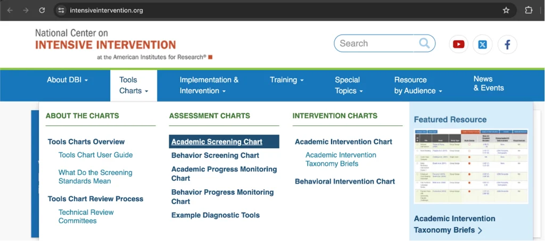This screenshot has height=241, width=545.
Task: Open the browser extensions puzzle icon
Action: click(529, 10)
